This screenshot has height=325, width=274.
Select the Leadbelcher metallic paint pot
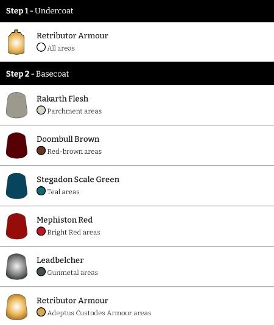pyautogui.click(x=16, y=267)
